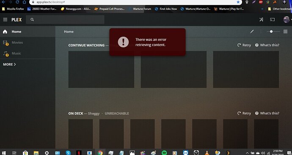The image size is (292, 155).
Task: Expand hidden bookmarks chevron
Action: (262, 9)
